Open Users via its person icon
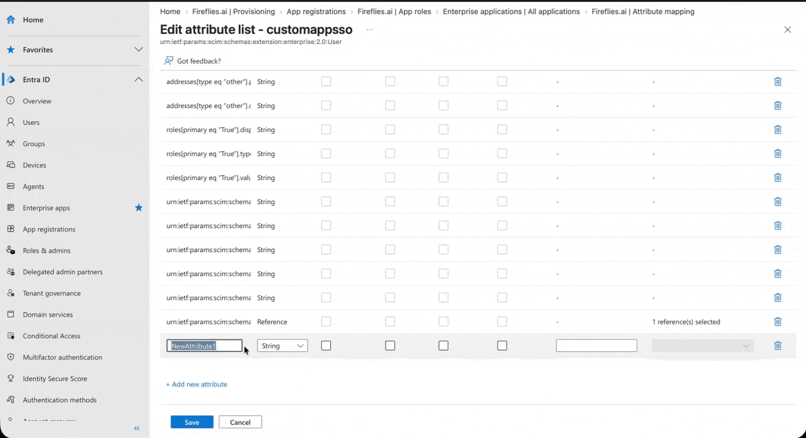Viewport: 806px width, 438px height. (11, 122)
